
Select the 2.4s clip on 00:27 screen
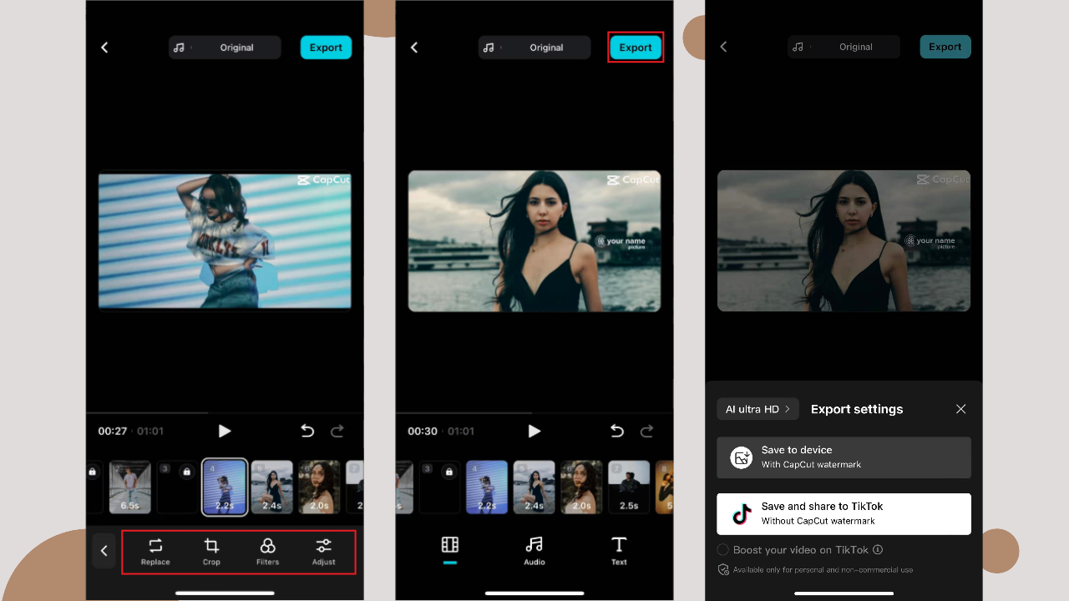click(272, 487)
